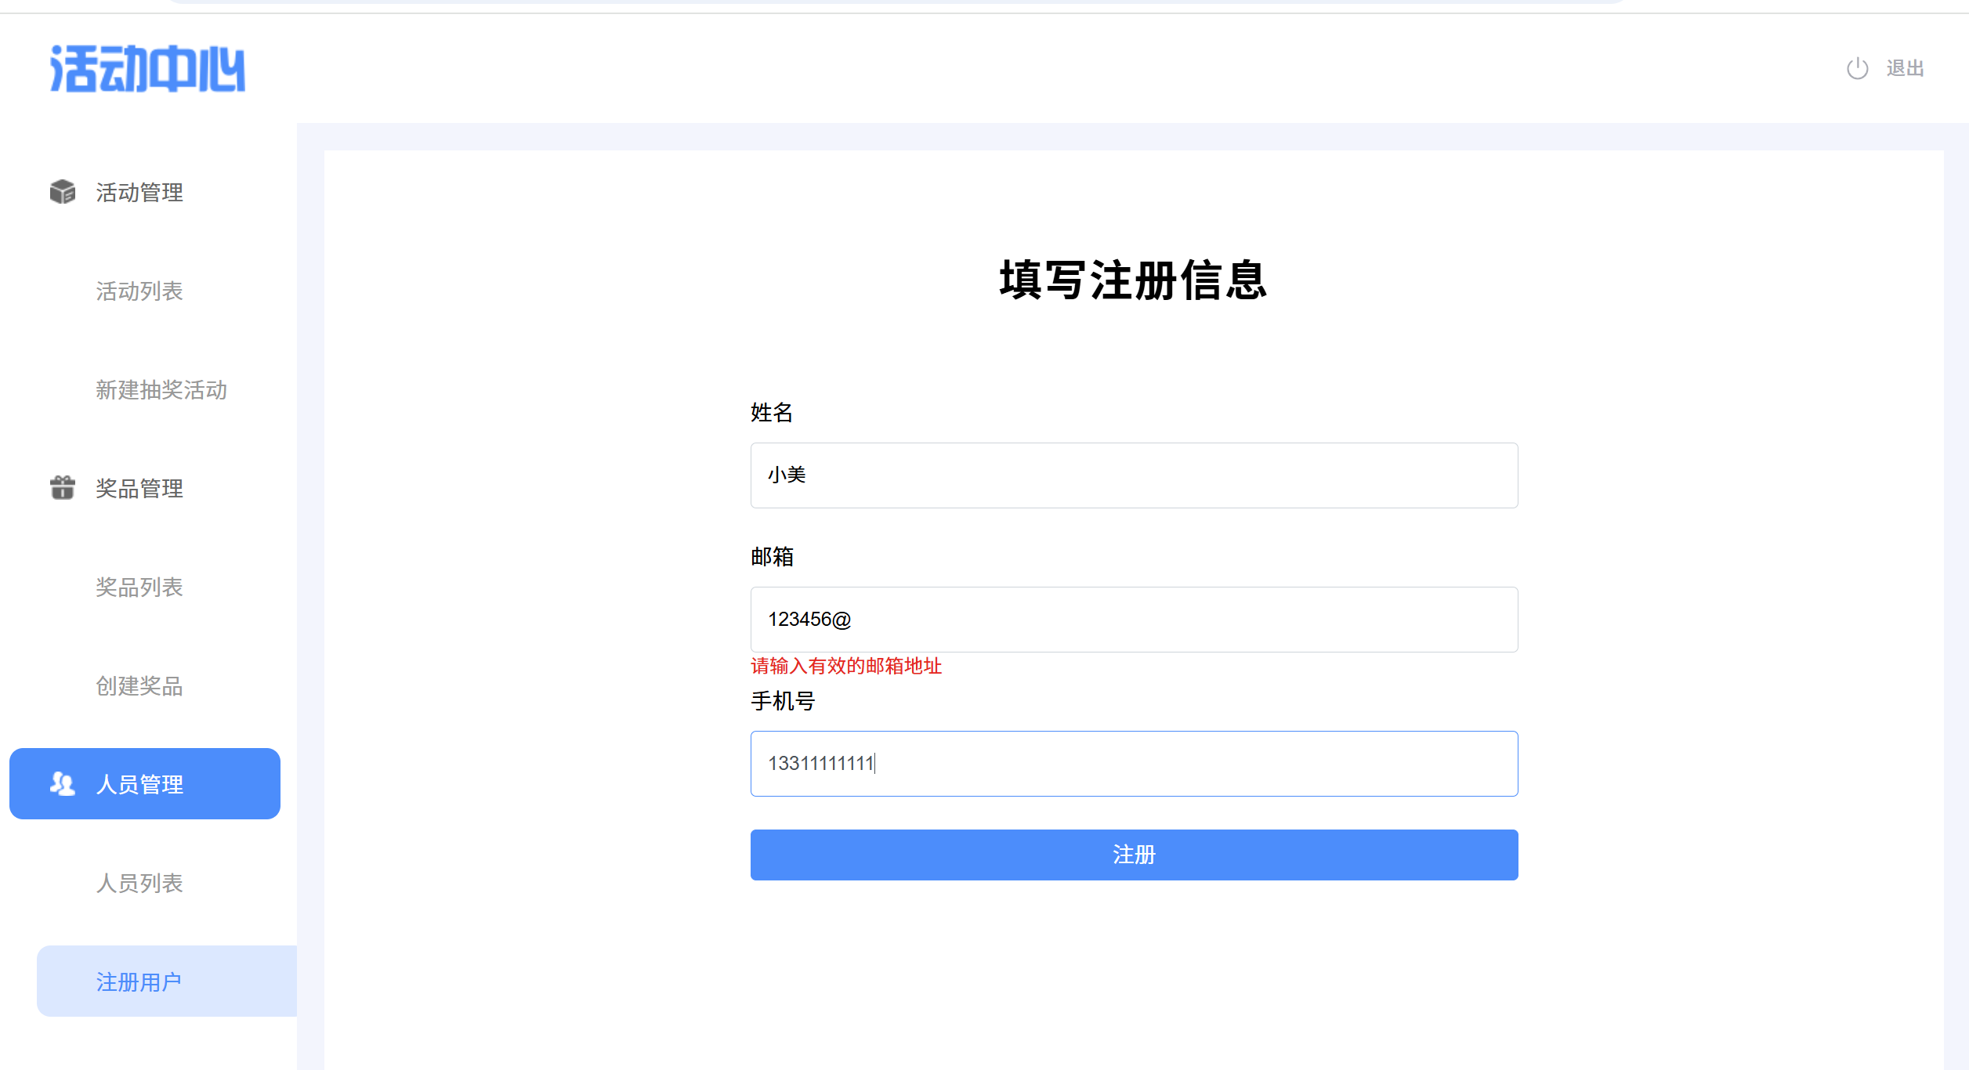The height and width of the screenshot is (1070, 1969).
Task: Click the power icon next to 退出
Action: pos(1857,69)
